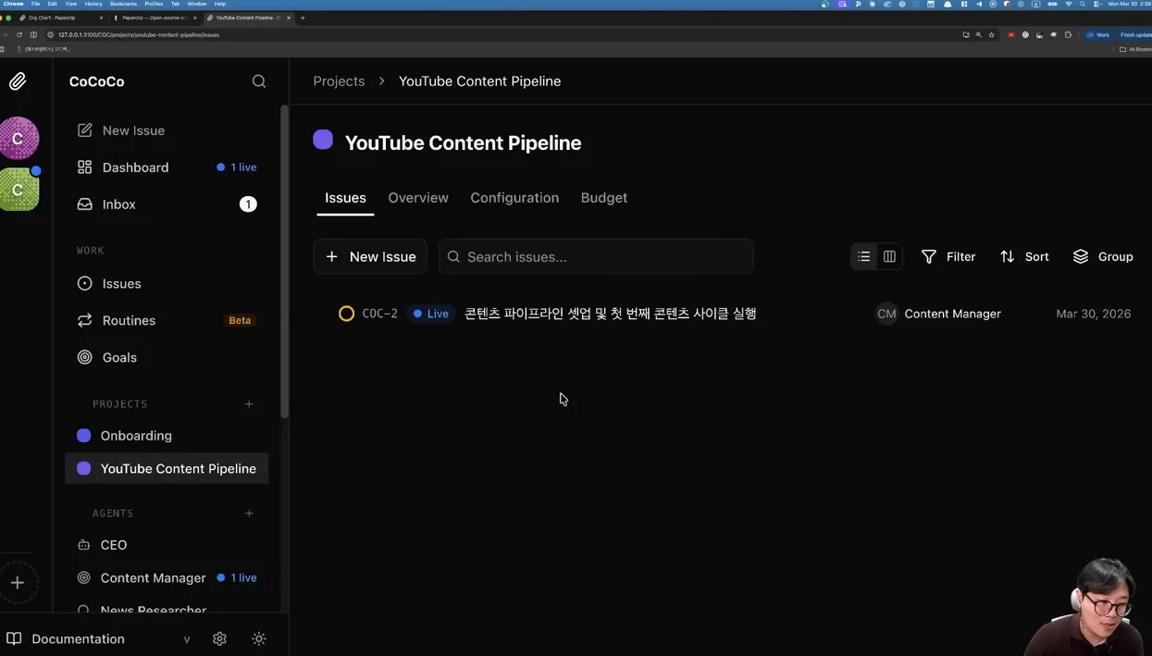The image size is (1152, 656).
Task: Click Finish update in Chrome
Action: coord(1134,35)
